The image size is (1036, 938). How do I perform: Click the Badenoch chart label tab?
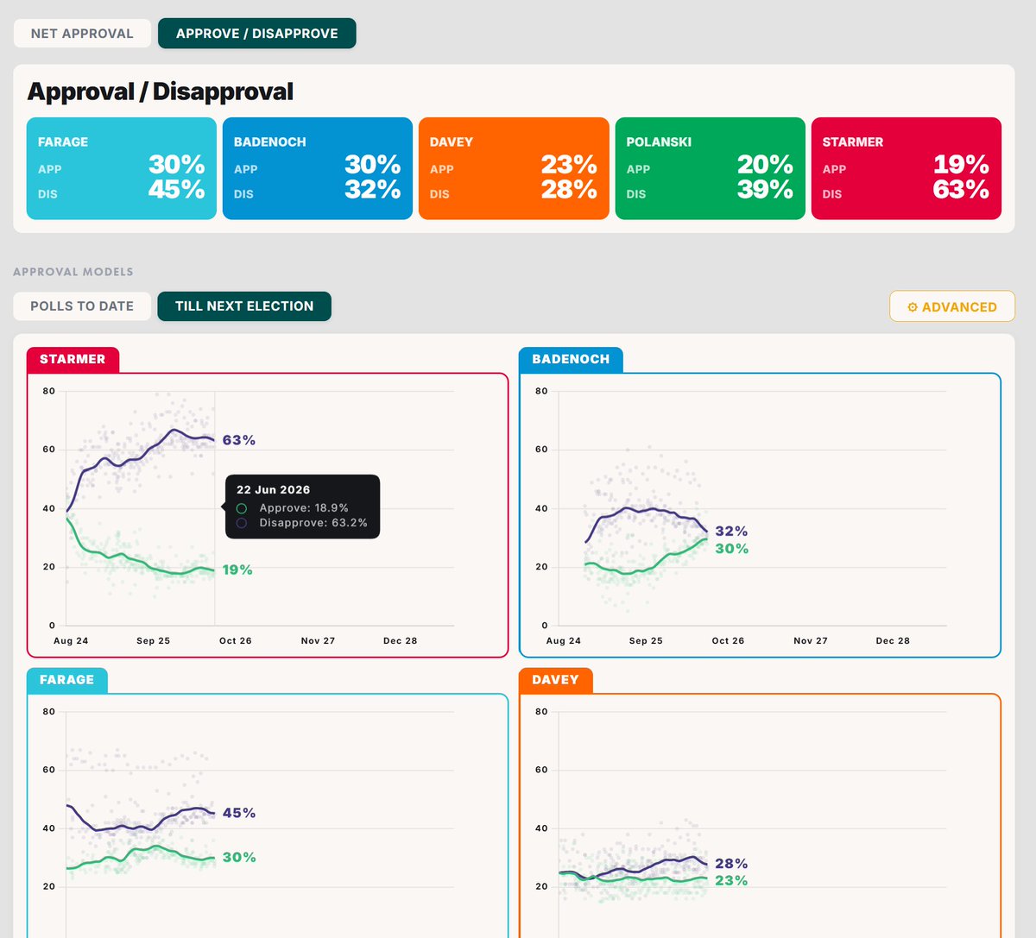571,359
